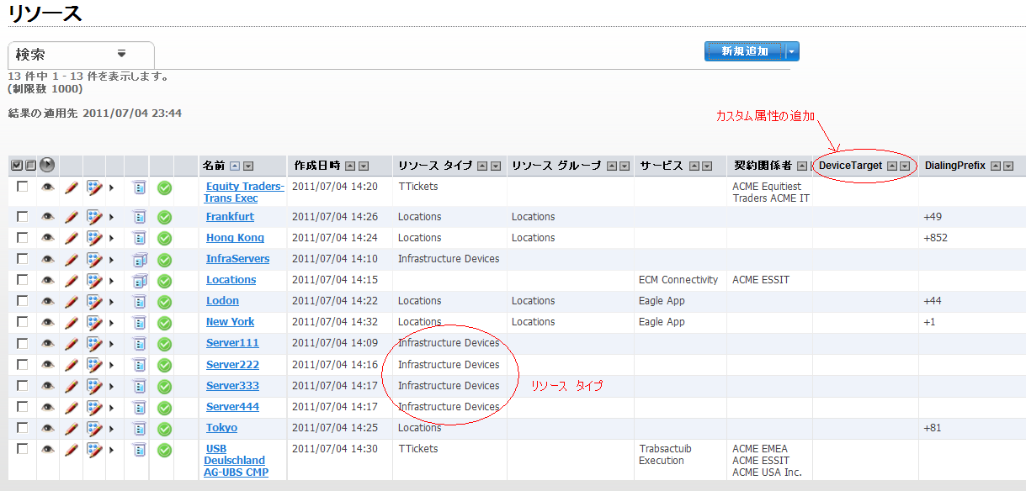This screenshot has height=491, width=1026.
Task: Sort DialingPrefix column in descending order
Action: point(1007,166)
